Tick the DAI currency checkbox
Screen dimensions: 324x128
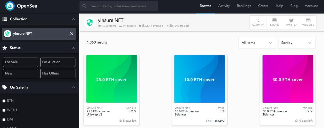[4, 120]
